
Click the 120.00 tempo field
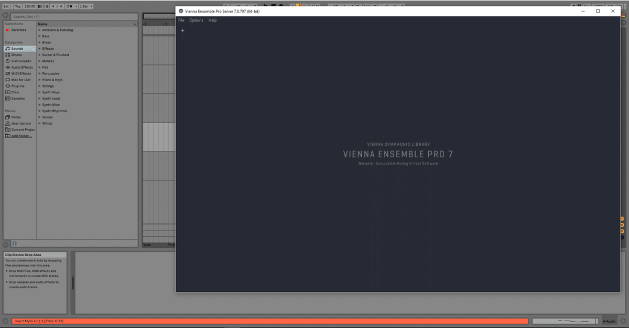click(x=30, y=6)
